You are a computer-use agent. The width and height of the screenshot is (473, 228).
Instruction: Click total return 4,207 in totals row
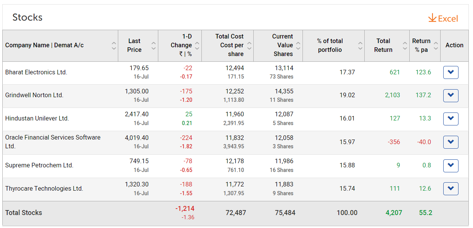tap(394, 213)
